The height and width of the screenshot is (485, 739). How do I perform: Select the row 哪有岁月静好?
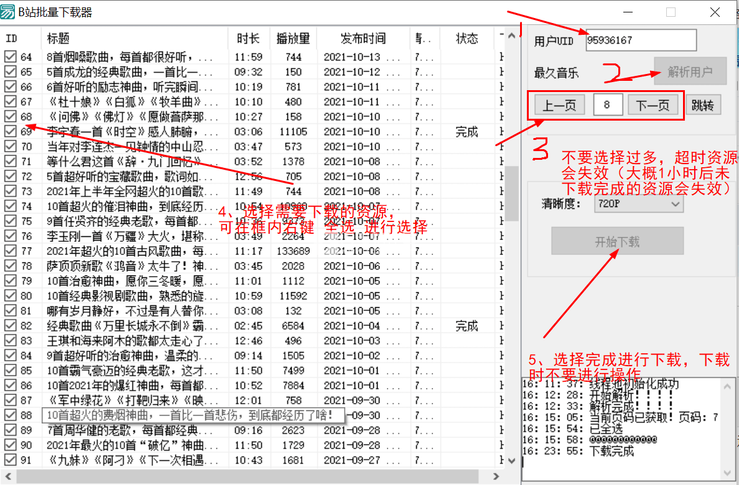pyautogui.click(x=252, y=311)
